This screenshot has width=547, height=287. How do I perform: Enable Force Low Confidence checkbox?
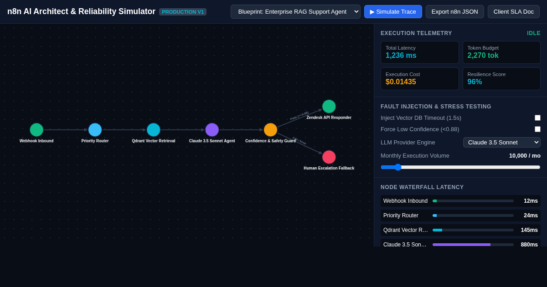(537, 129)
